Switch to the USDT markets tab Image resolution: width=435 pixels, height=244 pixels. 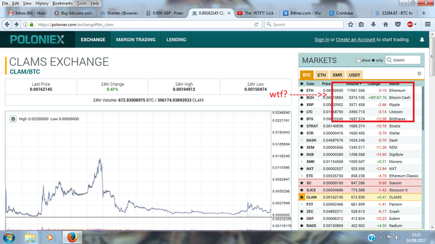point(354,75)
